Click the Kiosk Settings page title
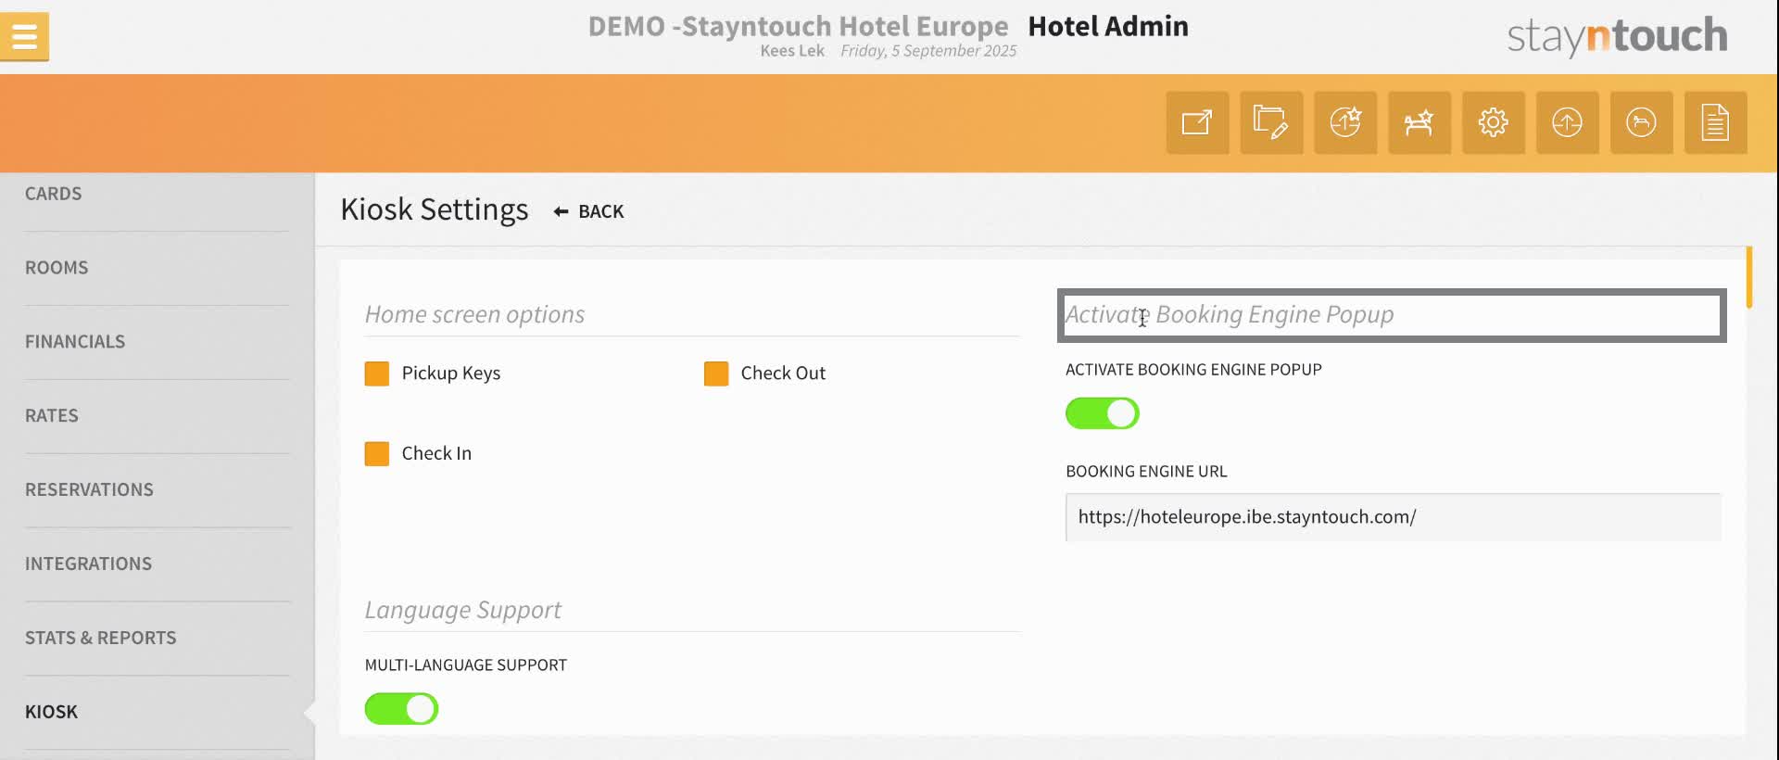Image resolution: width=1779 pixels, height=760 pixels. click(x=435, y=209)
